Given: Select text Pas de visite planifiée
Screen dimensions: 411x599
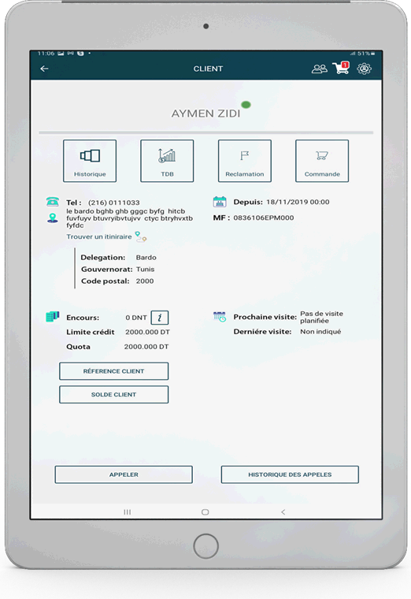Looking at the screenshot, I should pos(321,317).
